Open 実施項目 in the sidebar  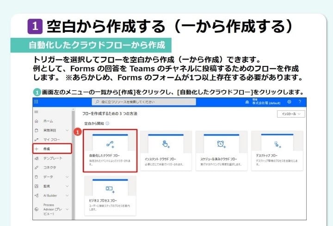(49, 131)
